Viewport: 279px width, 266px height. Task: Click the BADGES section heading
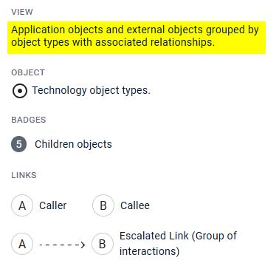point(29,120)
